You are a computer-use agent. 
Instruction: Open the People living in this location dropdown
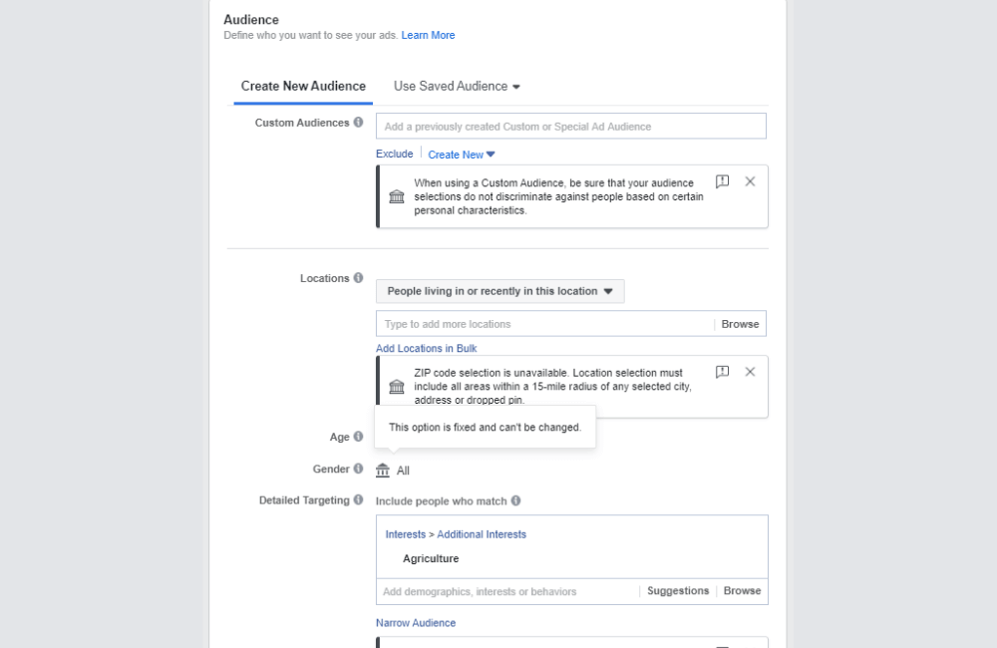coord(498,291)
